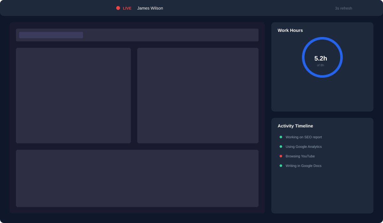This screenshot has width=383, height=223.
Task: Click the Working on SEO report entry
Action: [304, 137]
